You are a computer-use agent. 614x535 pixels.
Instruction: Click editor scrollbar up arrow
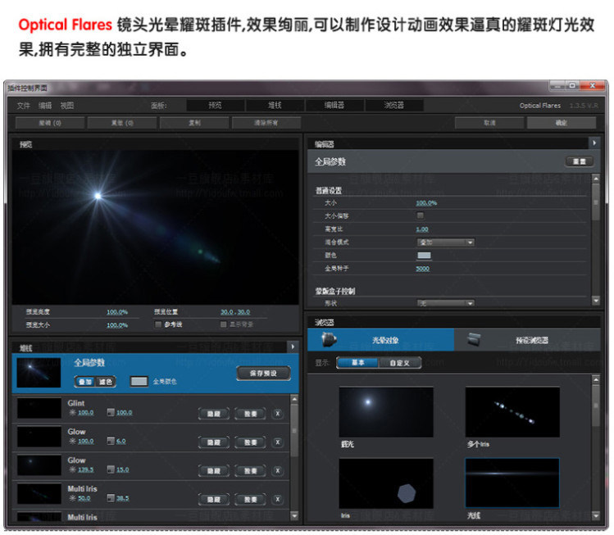point(596,179)
